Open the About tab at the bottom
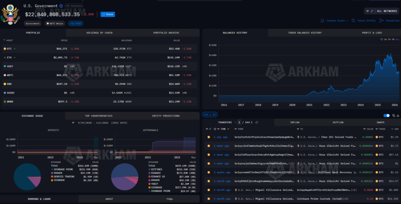Image resolution: width=401 pixels, height=204 pixels. coord(109,199)
